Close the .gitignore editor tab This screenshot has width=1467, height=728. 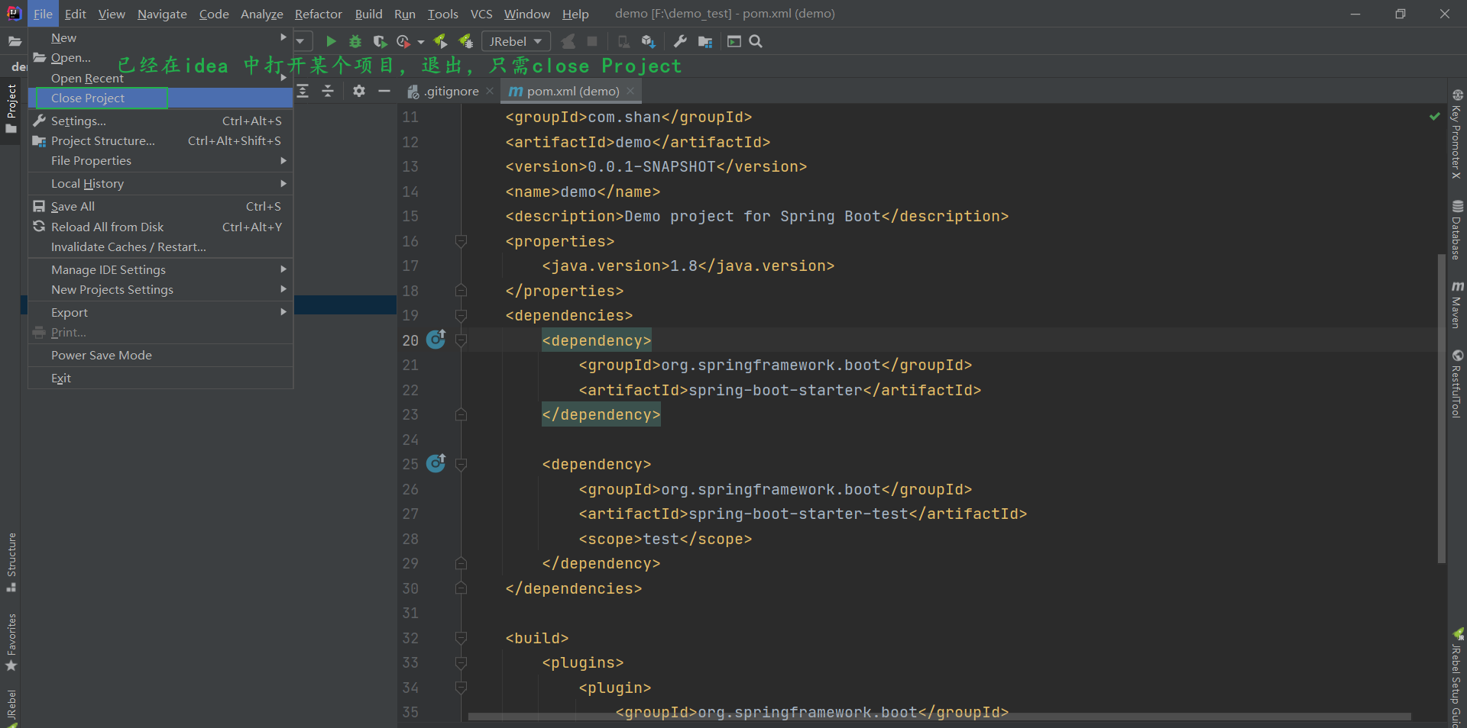click(x=490, y=91)
